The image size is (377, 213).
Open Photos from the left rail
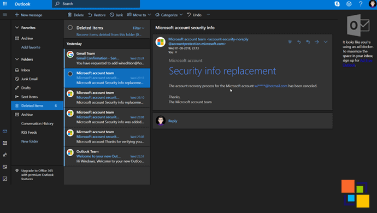(x=5, y=167)
